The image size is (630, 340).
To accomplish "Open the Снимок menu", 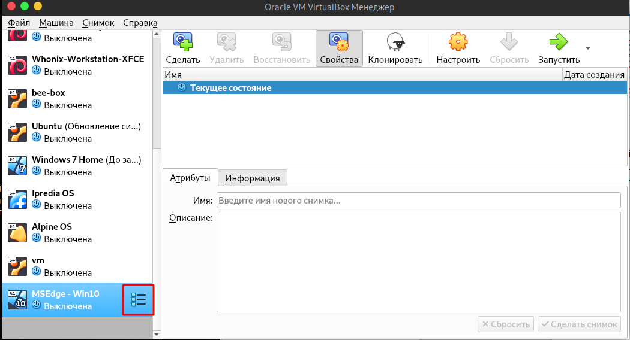I will (x=98, y=23).
